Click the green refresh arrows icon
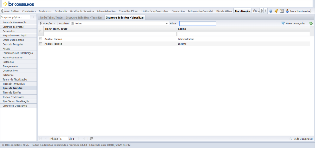 point(311,23)
